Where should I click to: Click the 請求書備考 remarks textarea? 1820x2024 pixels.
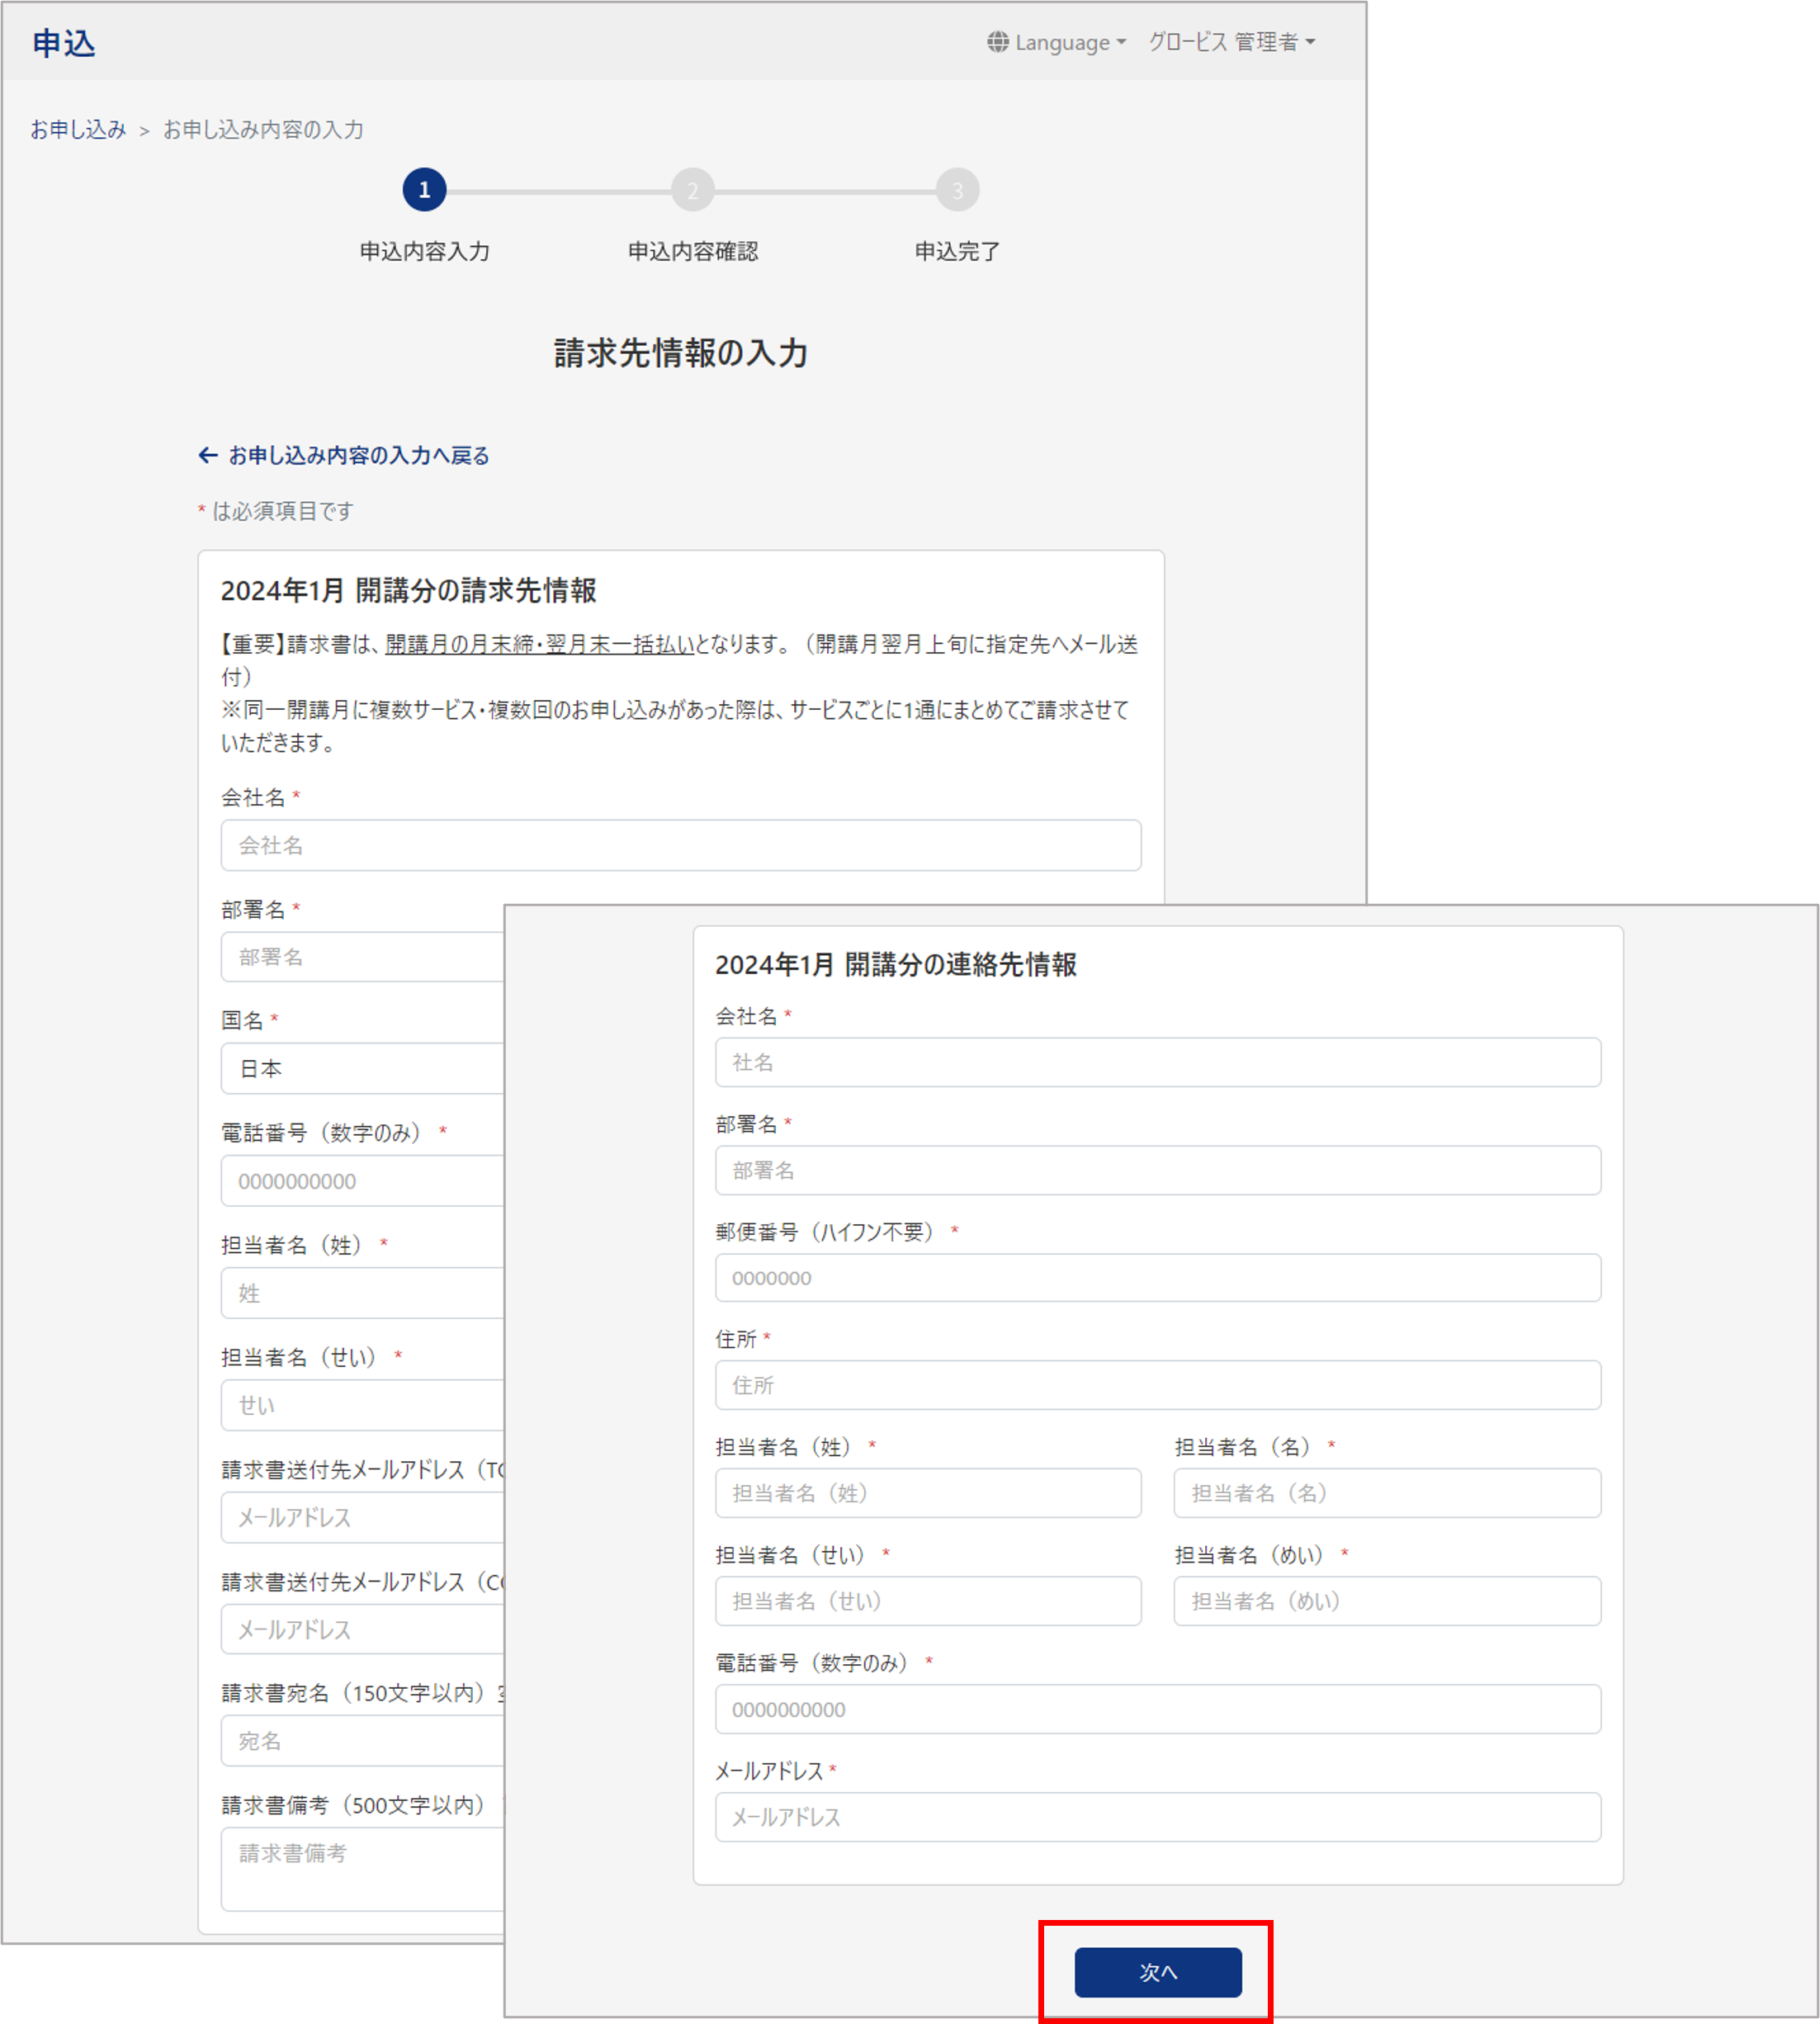360,1870
